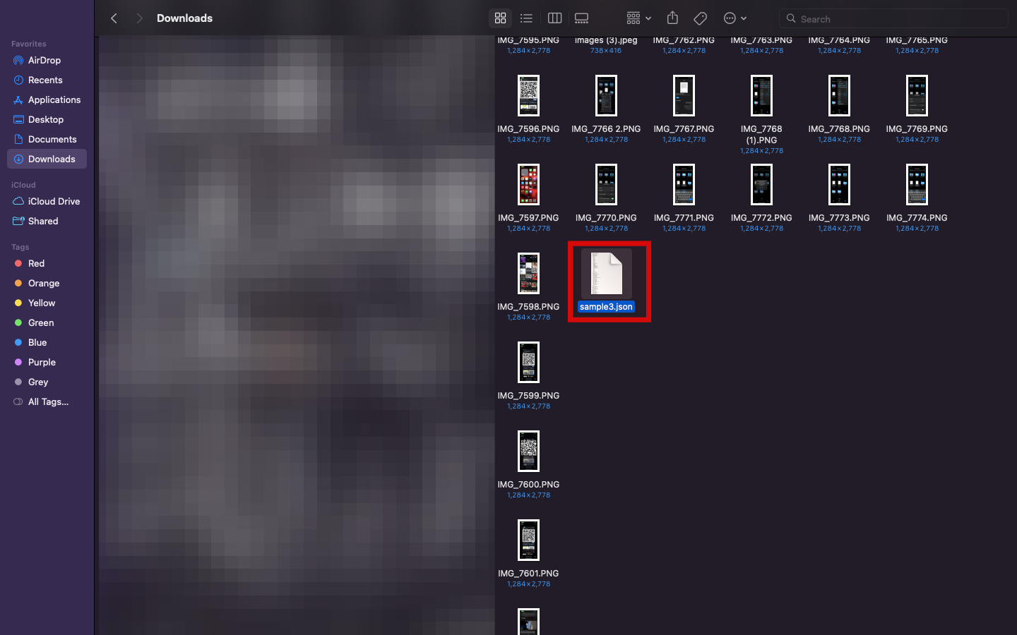Switch to icon grid view
The image size is (1017, 635).
pos(500,18)
